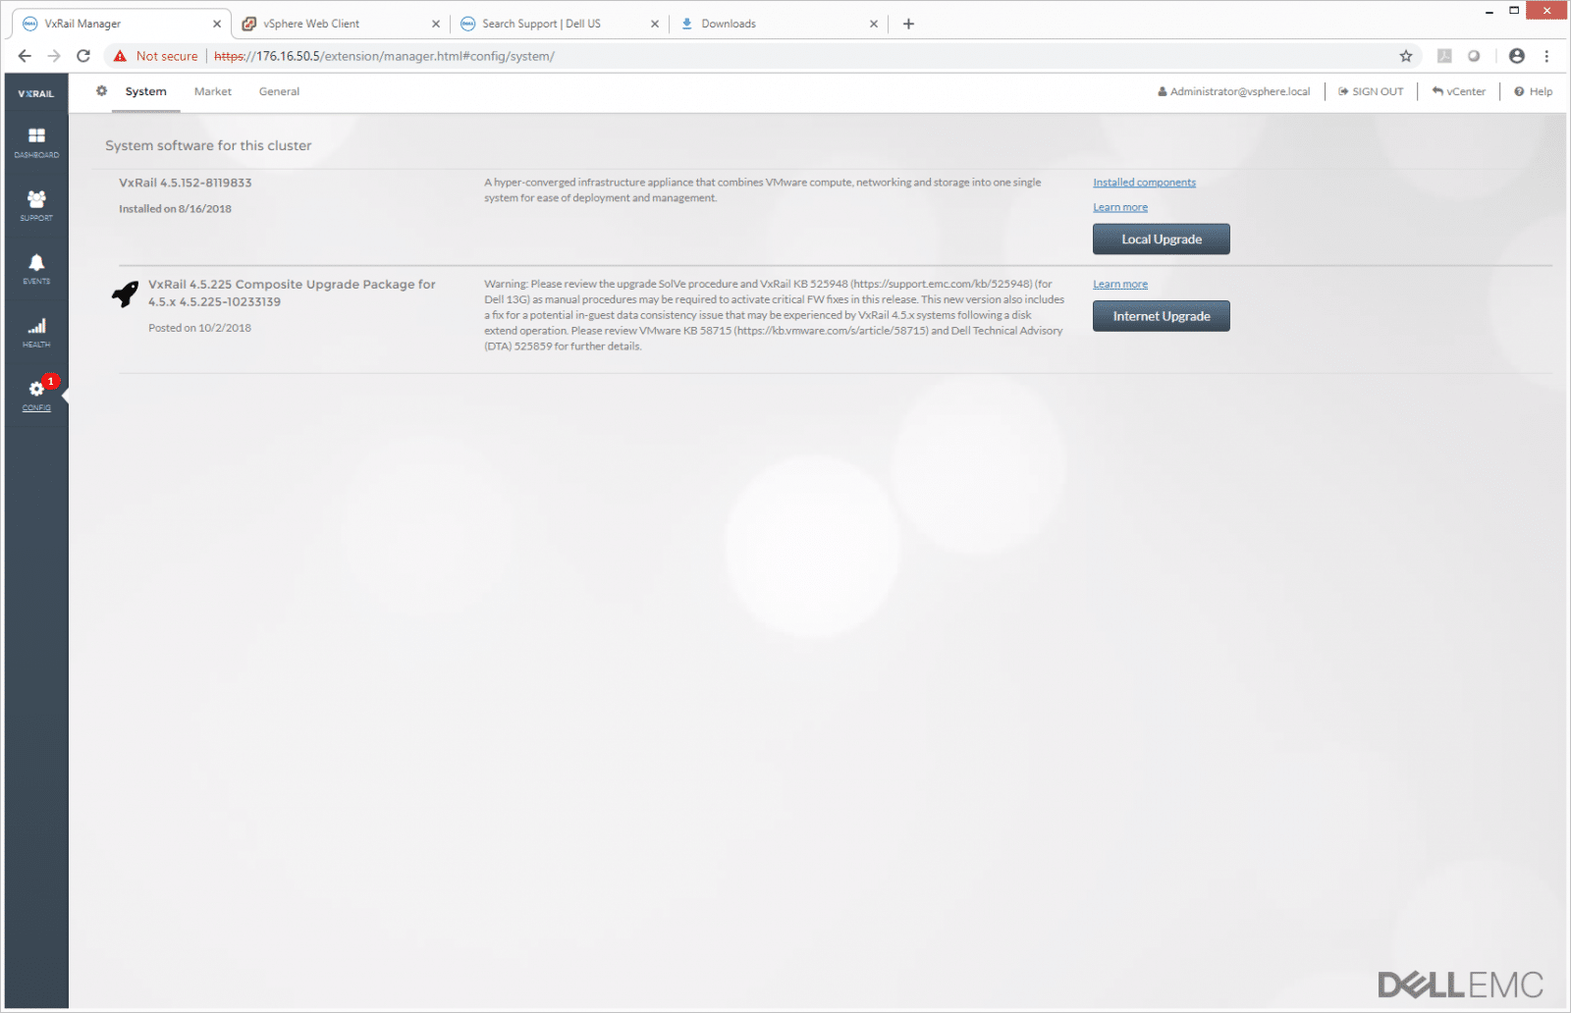The height and width of the screenshot is (1013, 1571).
Task: Close the Downloads tab
Action: point(874,24)
